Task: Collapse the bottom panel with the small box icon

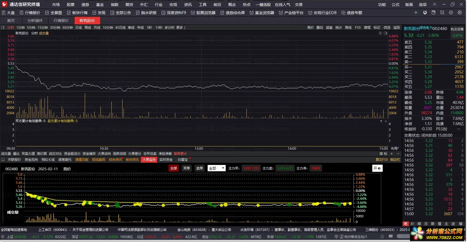Action: [x=3, y=160]
